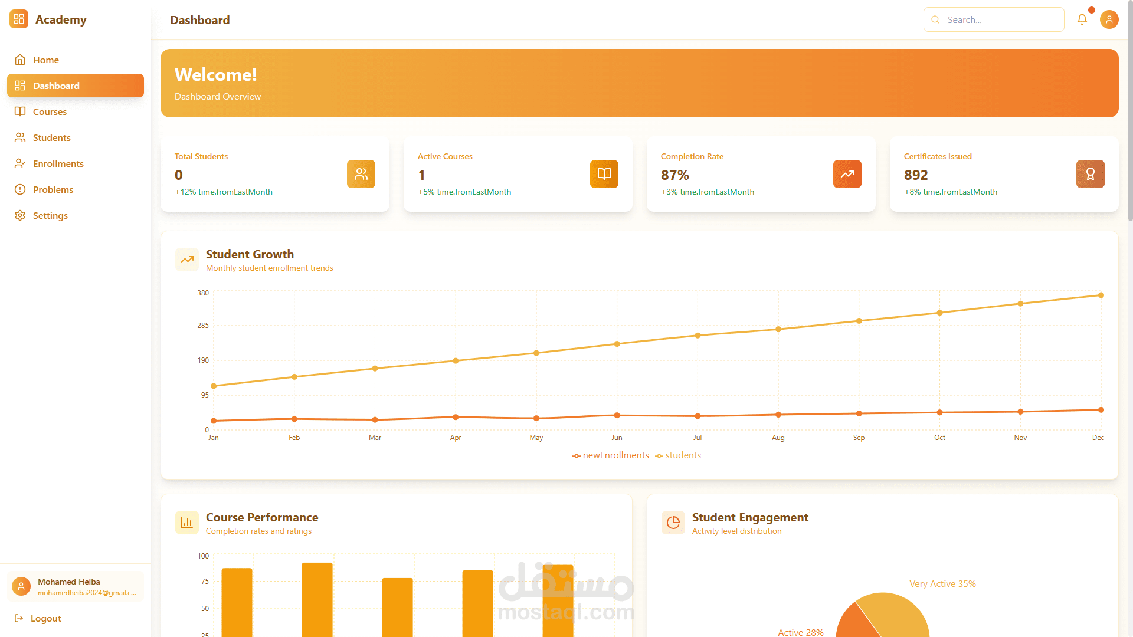Screen dimensions: 1133x637
Task: Click the Completion Rate trend icon
Action: coord(847,174)
